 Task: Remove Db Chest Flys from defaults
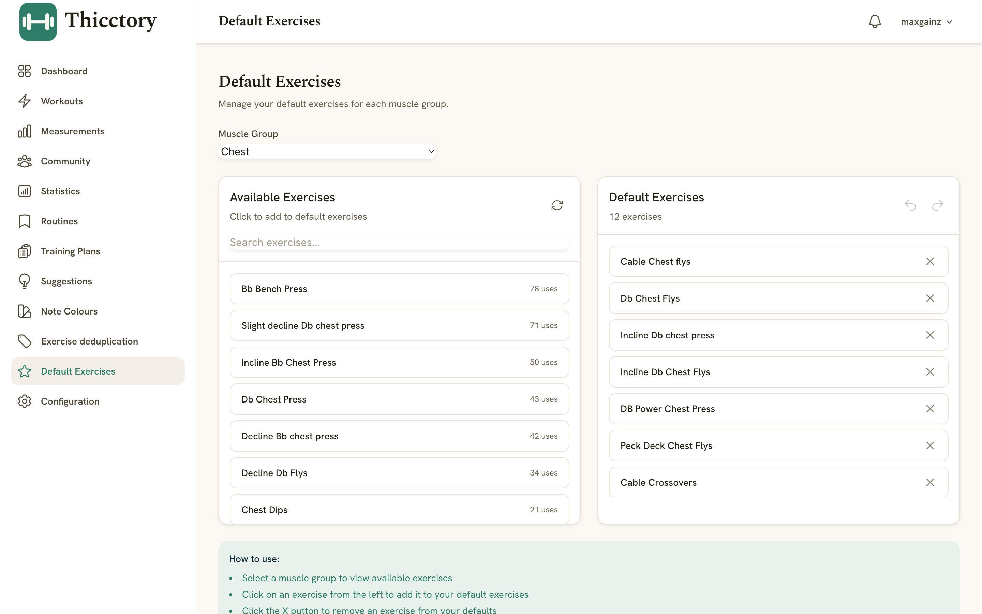coord(930,298)
